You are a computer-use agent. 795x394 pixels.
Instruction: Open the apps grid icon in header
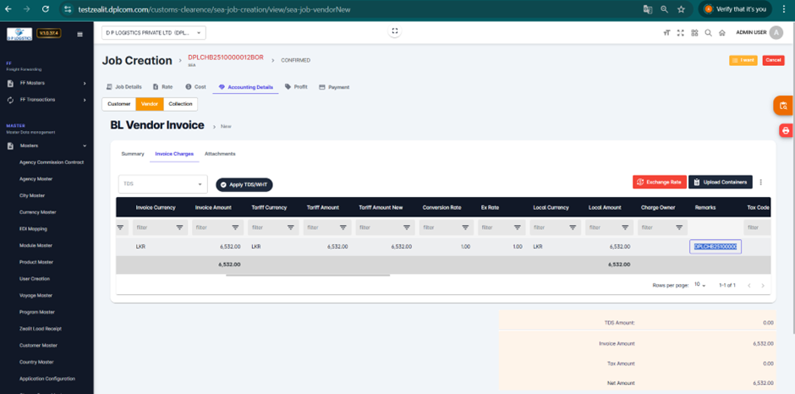coord(694,33)
